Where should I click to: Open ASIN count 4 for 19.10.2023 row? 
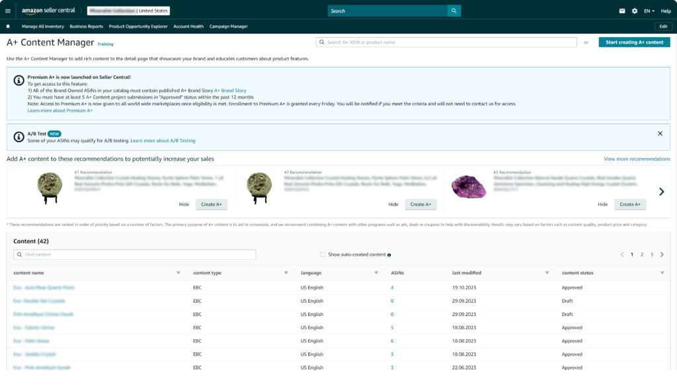392,288
